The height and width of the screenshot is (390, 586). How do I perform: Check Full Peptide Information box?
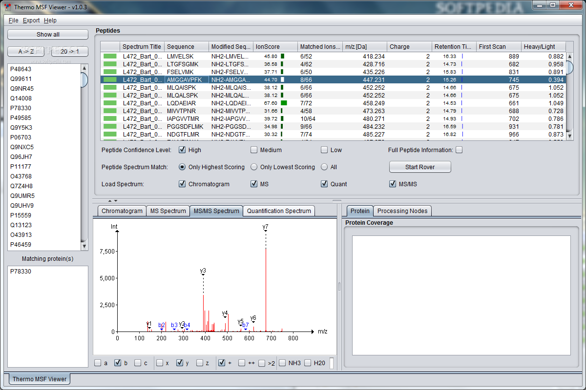point(459,150)
